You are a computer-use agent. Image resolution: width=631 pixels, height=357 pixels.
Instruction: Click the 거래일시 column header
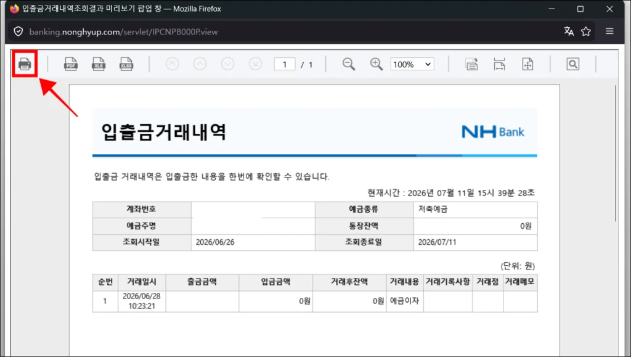click(x=142, y=282)
